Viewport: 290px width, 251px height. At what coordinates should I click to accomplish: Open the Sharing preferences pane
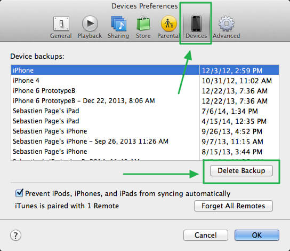(x=118, y=27)
